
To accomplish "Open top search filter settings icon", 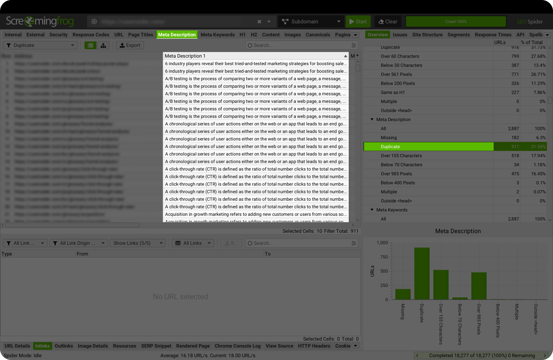I will click(x=354, y=45).
